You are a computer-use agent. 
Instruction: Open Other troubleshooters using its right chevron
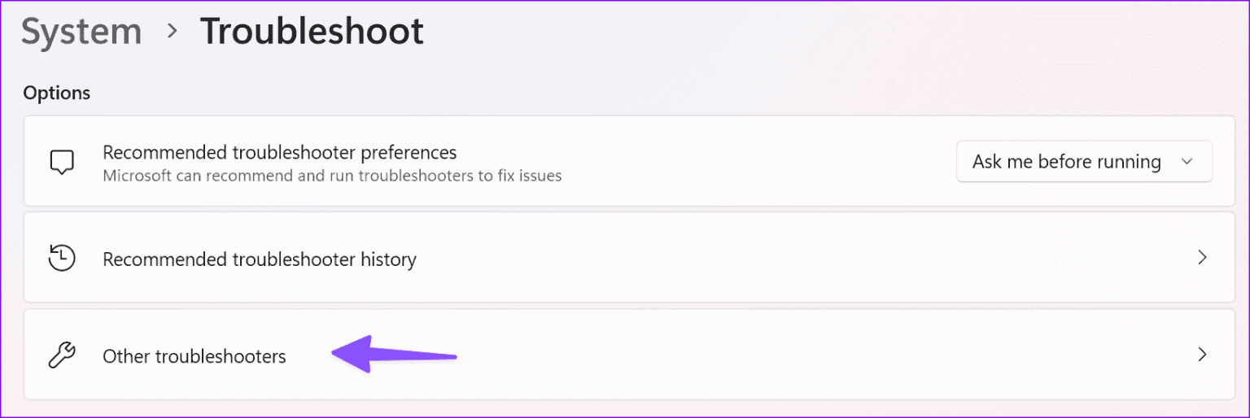click(1202, 355)
